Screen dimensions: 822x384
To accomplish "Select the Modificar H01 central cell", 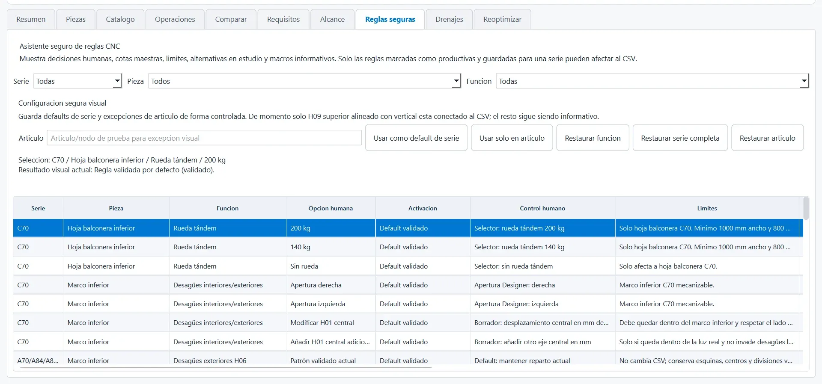I will [x=331, y=322].
